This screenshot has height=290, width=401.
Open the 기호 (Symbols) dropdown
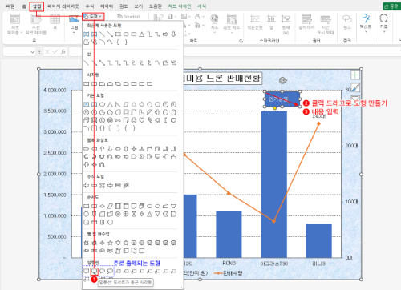(383, 23)
